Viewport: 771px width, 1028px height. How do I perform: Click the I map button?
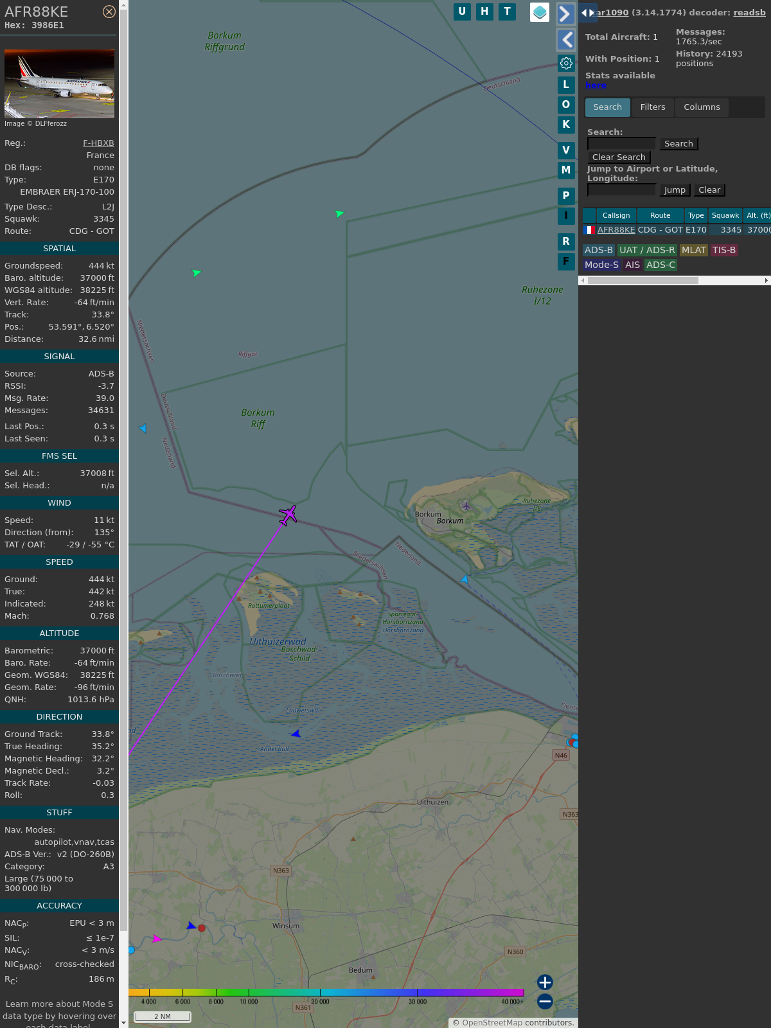coord(566,216)
